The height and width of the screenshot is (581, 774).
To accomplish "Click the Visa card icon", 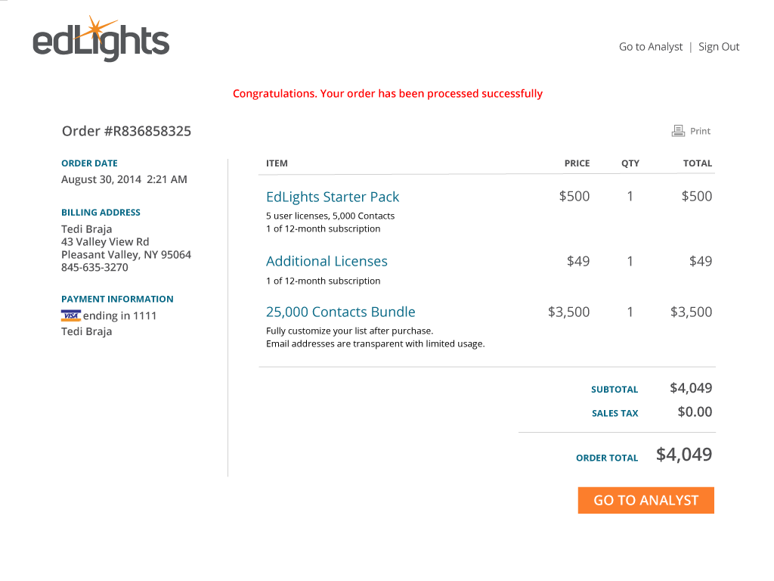I will tap(71, 315).
